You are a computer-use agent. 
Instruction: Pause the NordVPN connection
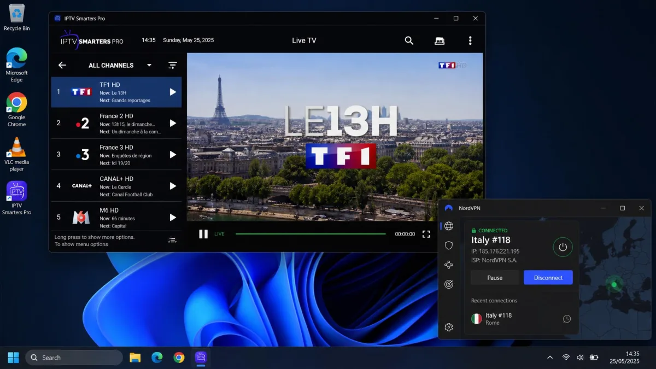(495, 278)
